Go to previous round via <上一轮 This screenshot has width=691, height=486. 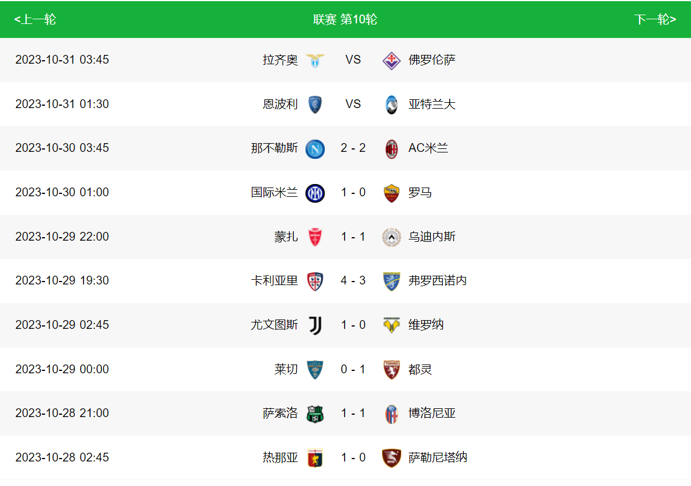[x=35, y=19]
